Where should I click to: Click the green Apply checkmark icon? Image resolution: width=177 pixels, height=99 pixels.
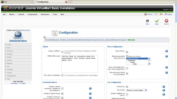click(157, 21)
